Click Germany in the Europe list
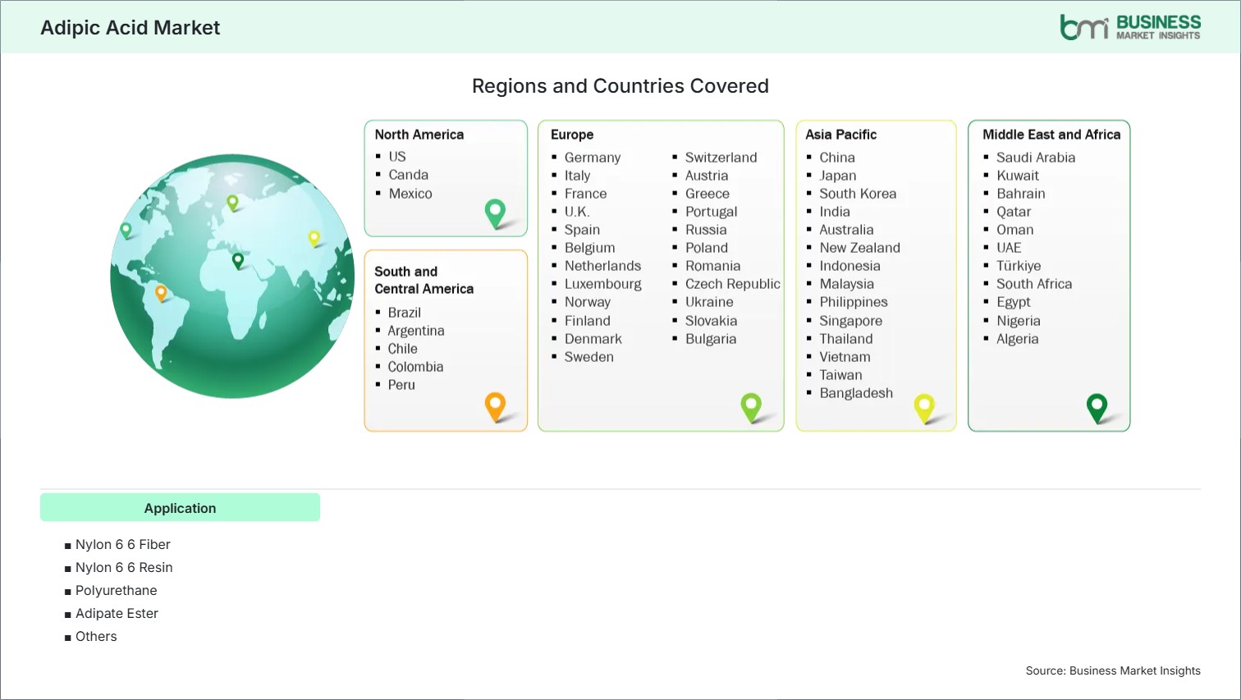The image size is (1241, 700). [593, 158]
